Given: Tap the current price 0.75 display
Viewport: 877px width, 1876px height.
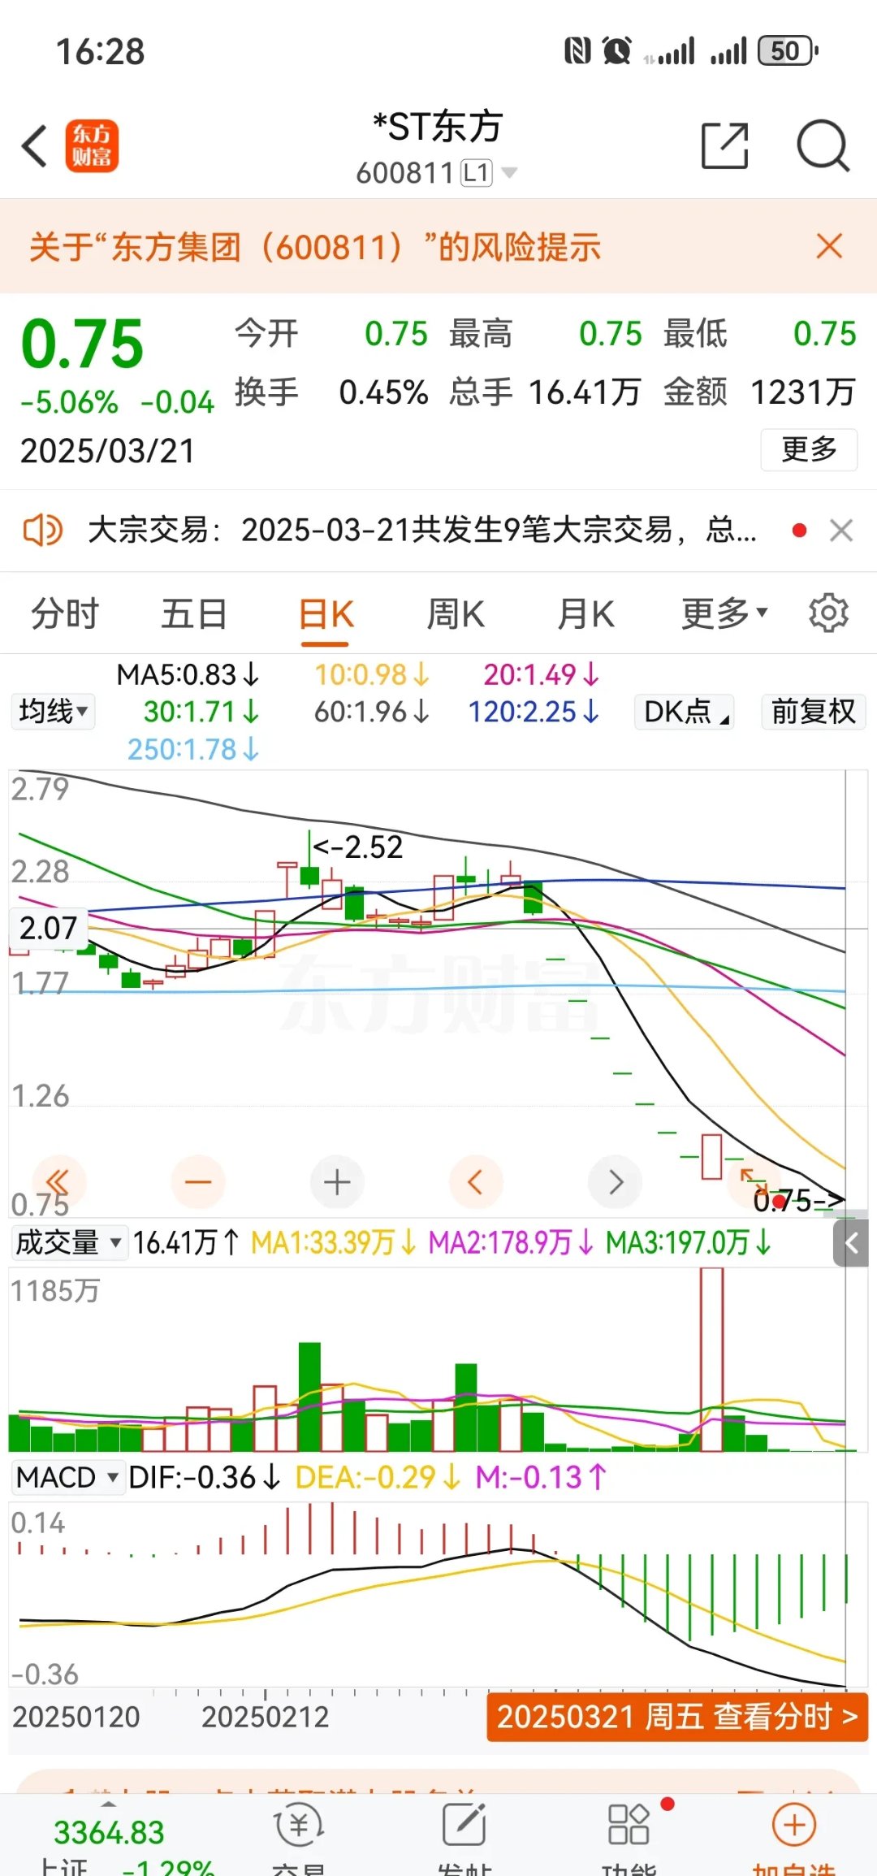Looking at the screenshot, I should click(82, 344).
